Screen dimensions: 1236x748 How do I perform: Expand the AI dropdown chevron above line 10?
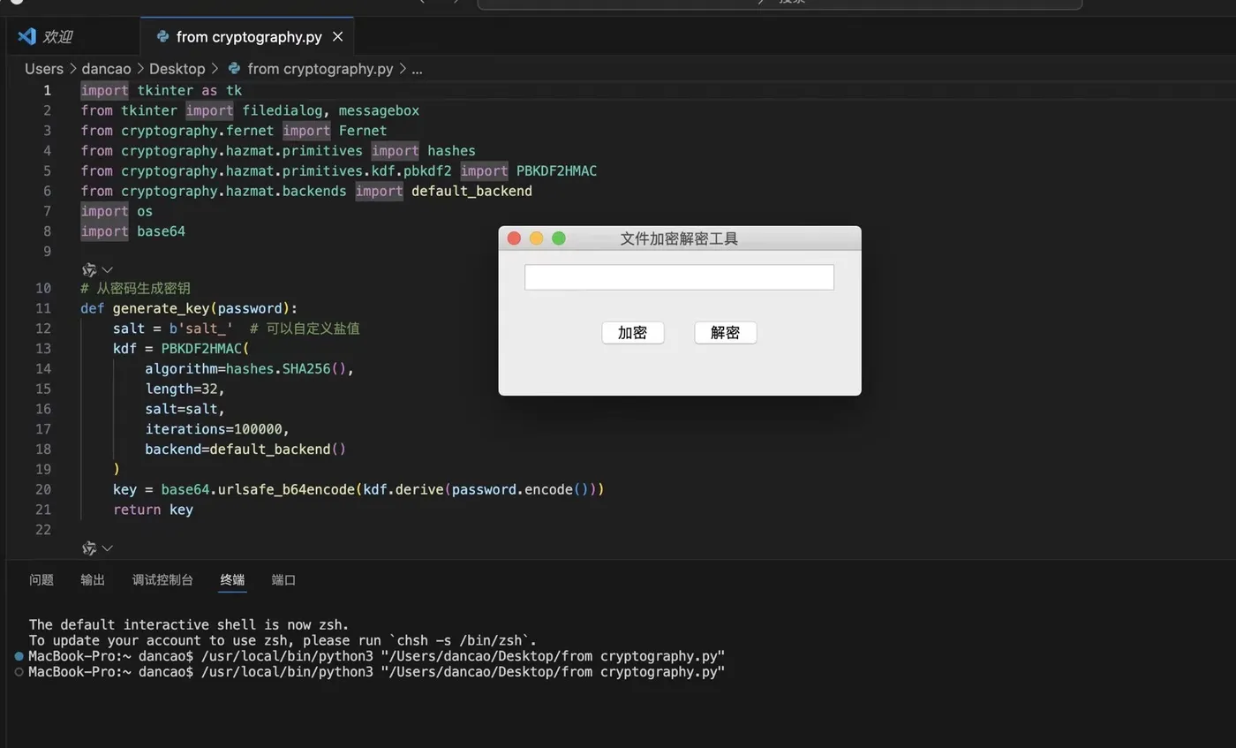(108, 269)
